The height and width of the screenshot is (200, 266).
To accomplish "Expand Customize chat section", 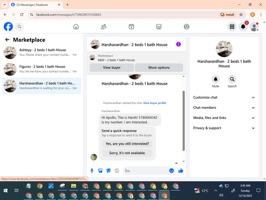I will (x=224, y=98).
